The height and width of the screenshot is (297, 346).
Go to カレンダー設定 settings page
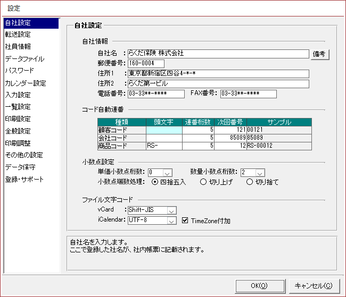(x=26, y=83)
